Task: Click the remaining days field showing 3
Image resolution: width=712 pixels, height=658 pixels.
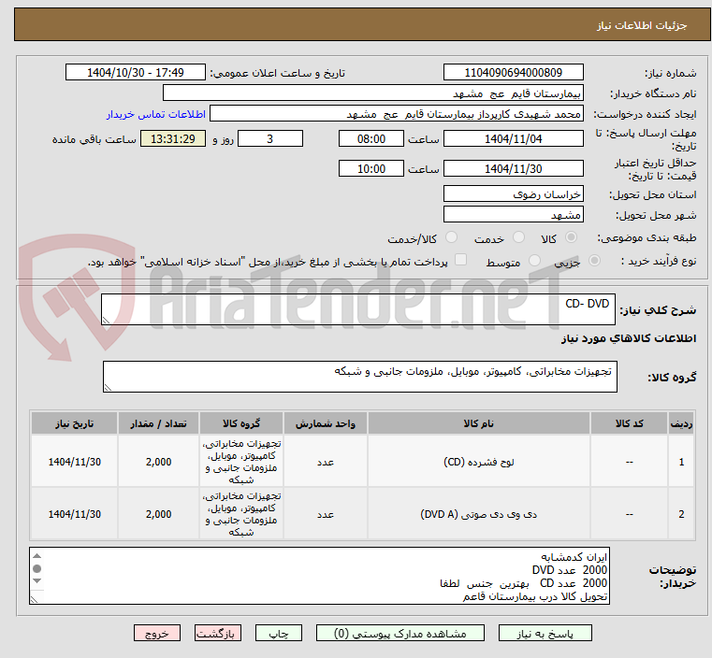Action: (x=270, y=138)
